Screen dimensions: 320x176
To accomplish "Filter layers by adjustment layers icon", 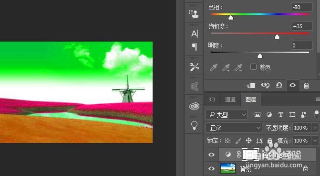I will [x=269, y=115].
